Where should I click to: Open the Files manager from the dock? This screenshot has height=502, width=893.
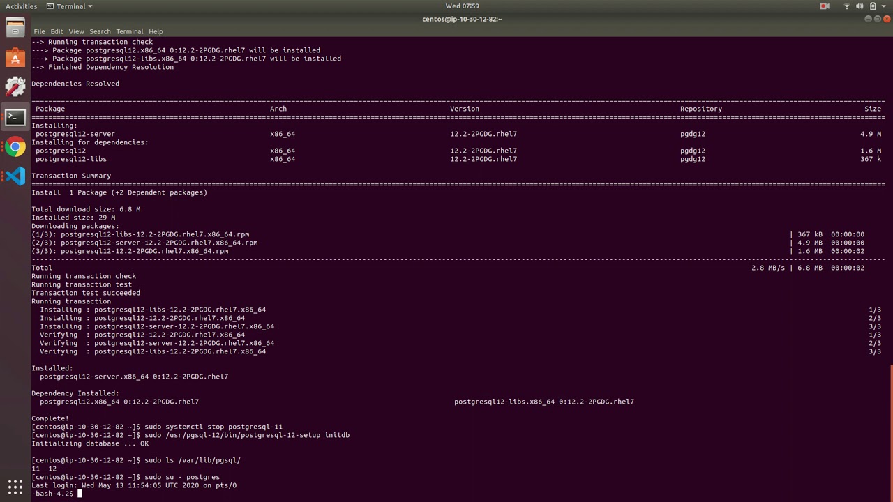pos(15,28)
